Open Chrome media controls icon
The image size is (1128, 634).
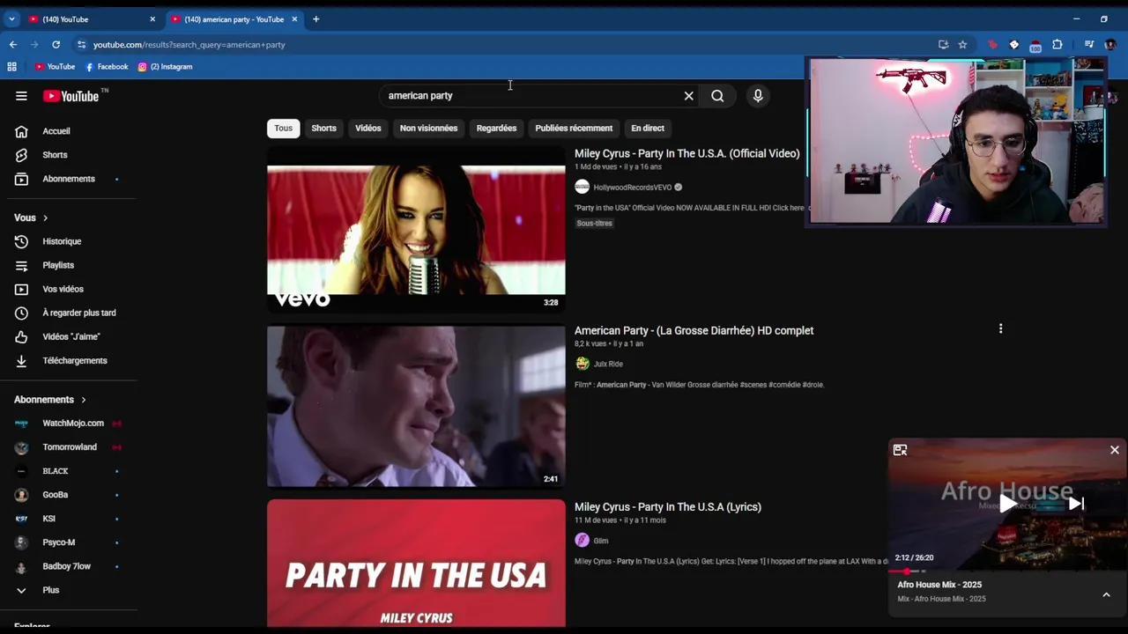coord(1089,44)
